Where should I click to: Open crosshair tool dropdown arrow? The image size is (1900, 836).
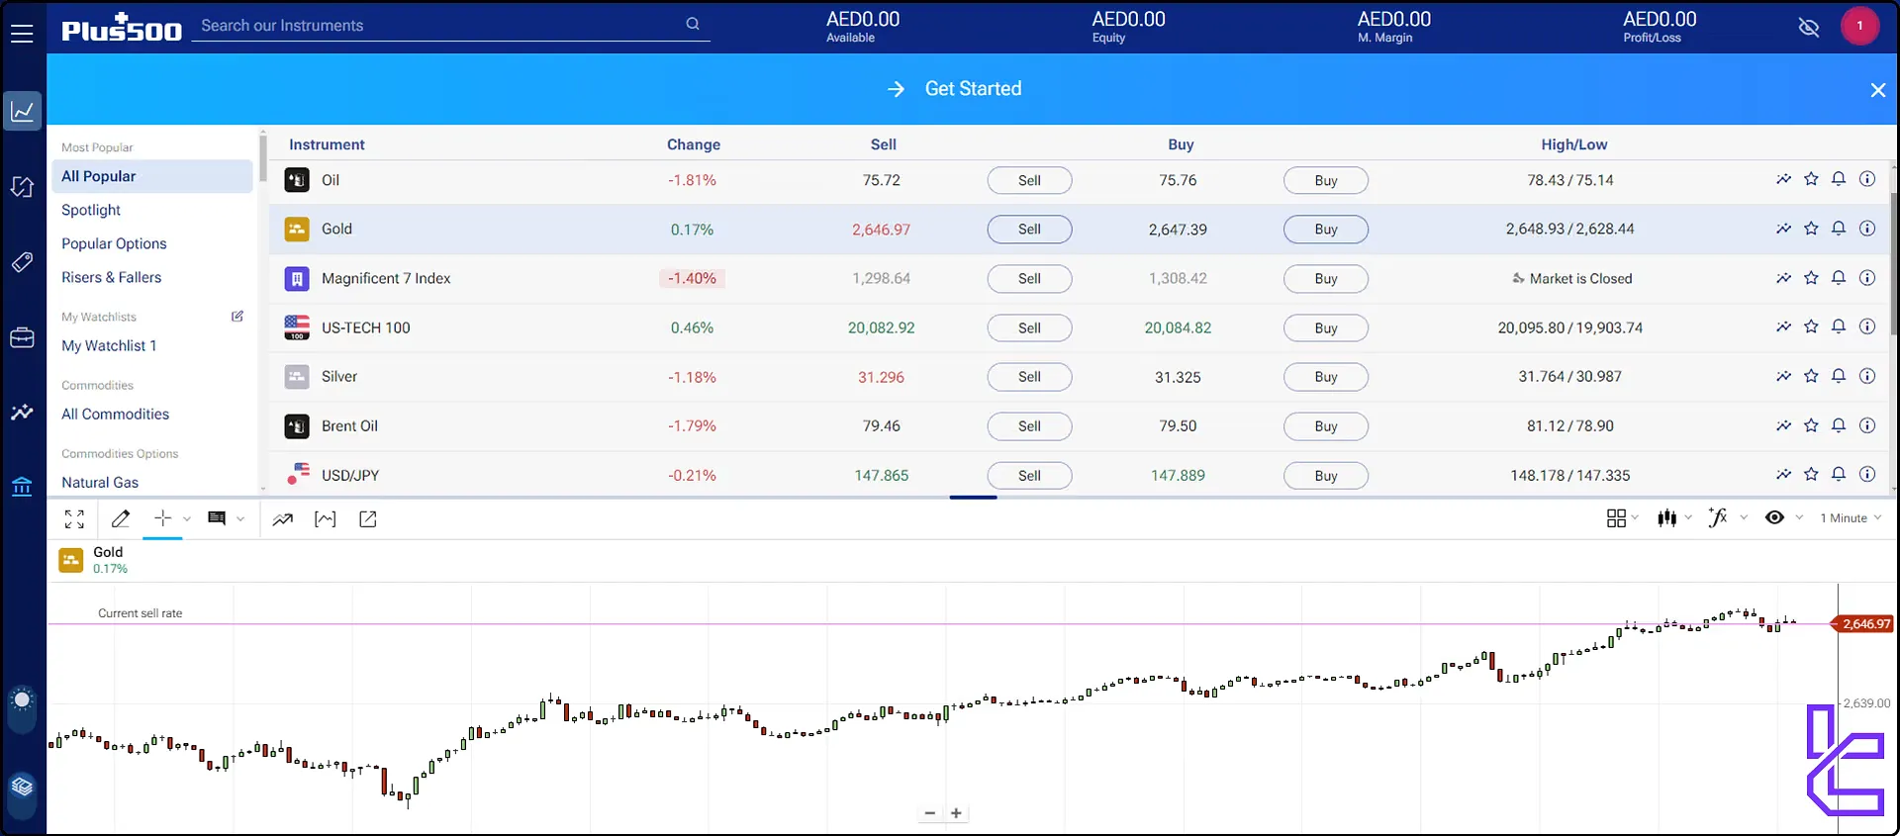(x=187, y=518)
